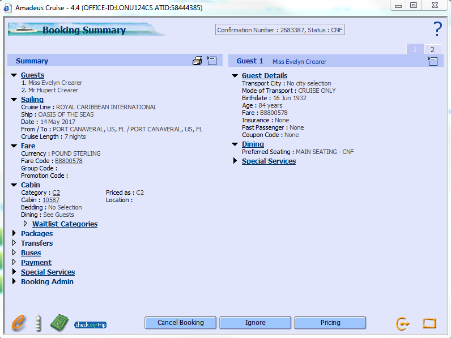Expand the Transfers section arrow

tap(14, 243)
